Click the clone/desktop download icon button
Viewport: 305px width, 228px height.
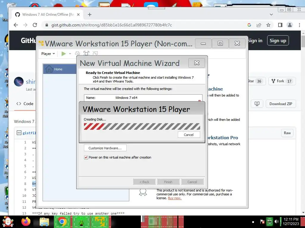click(x=257, y=104)
